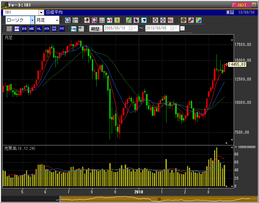Click the red ALL display icon

[170, 20]
